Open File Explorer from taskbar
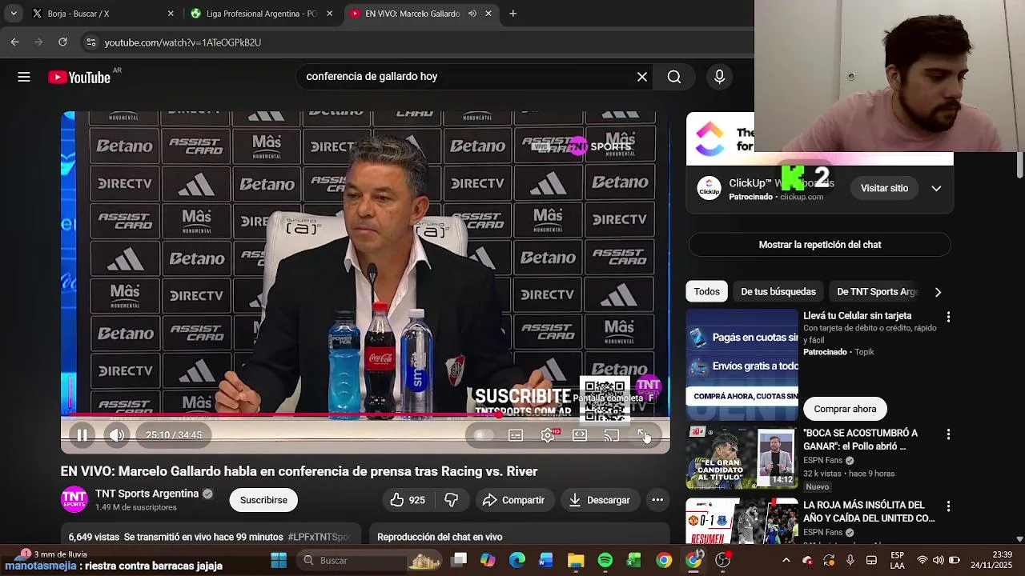The image size is (1025, 576). (576, 560)
